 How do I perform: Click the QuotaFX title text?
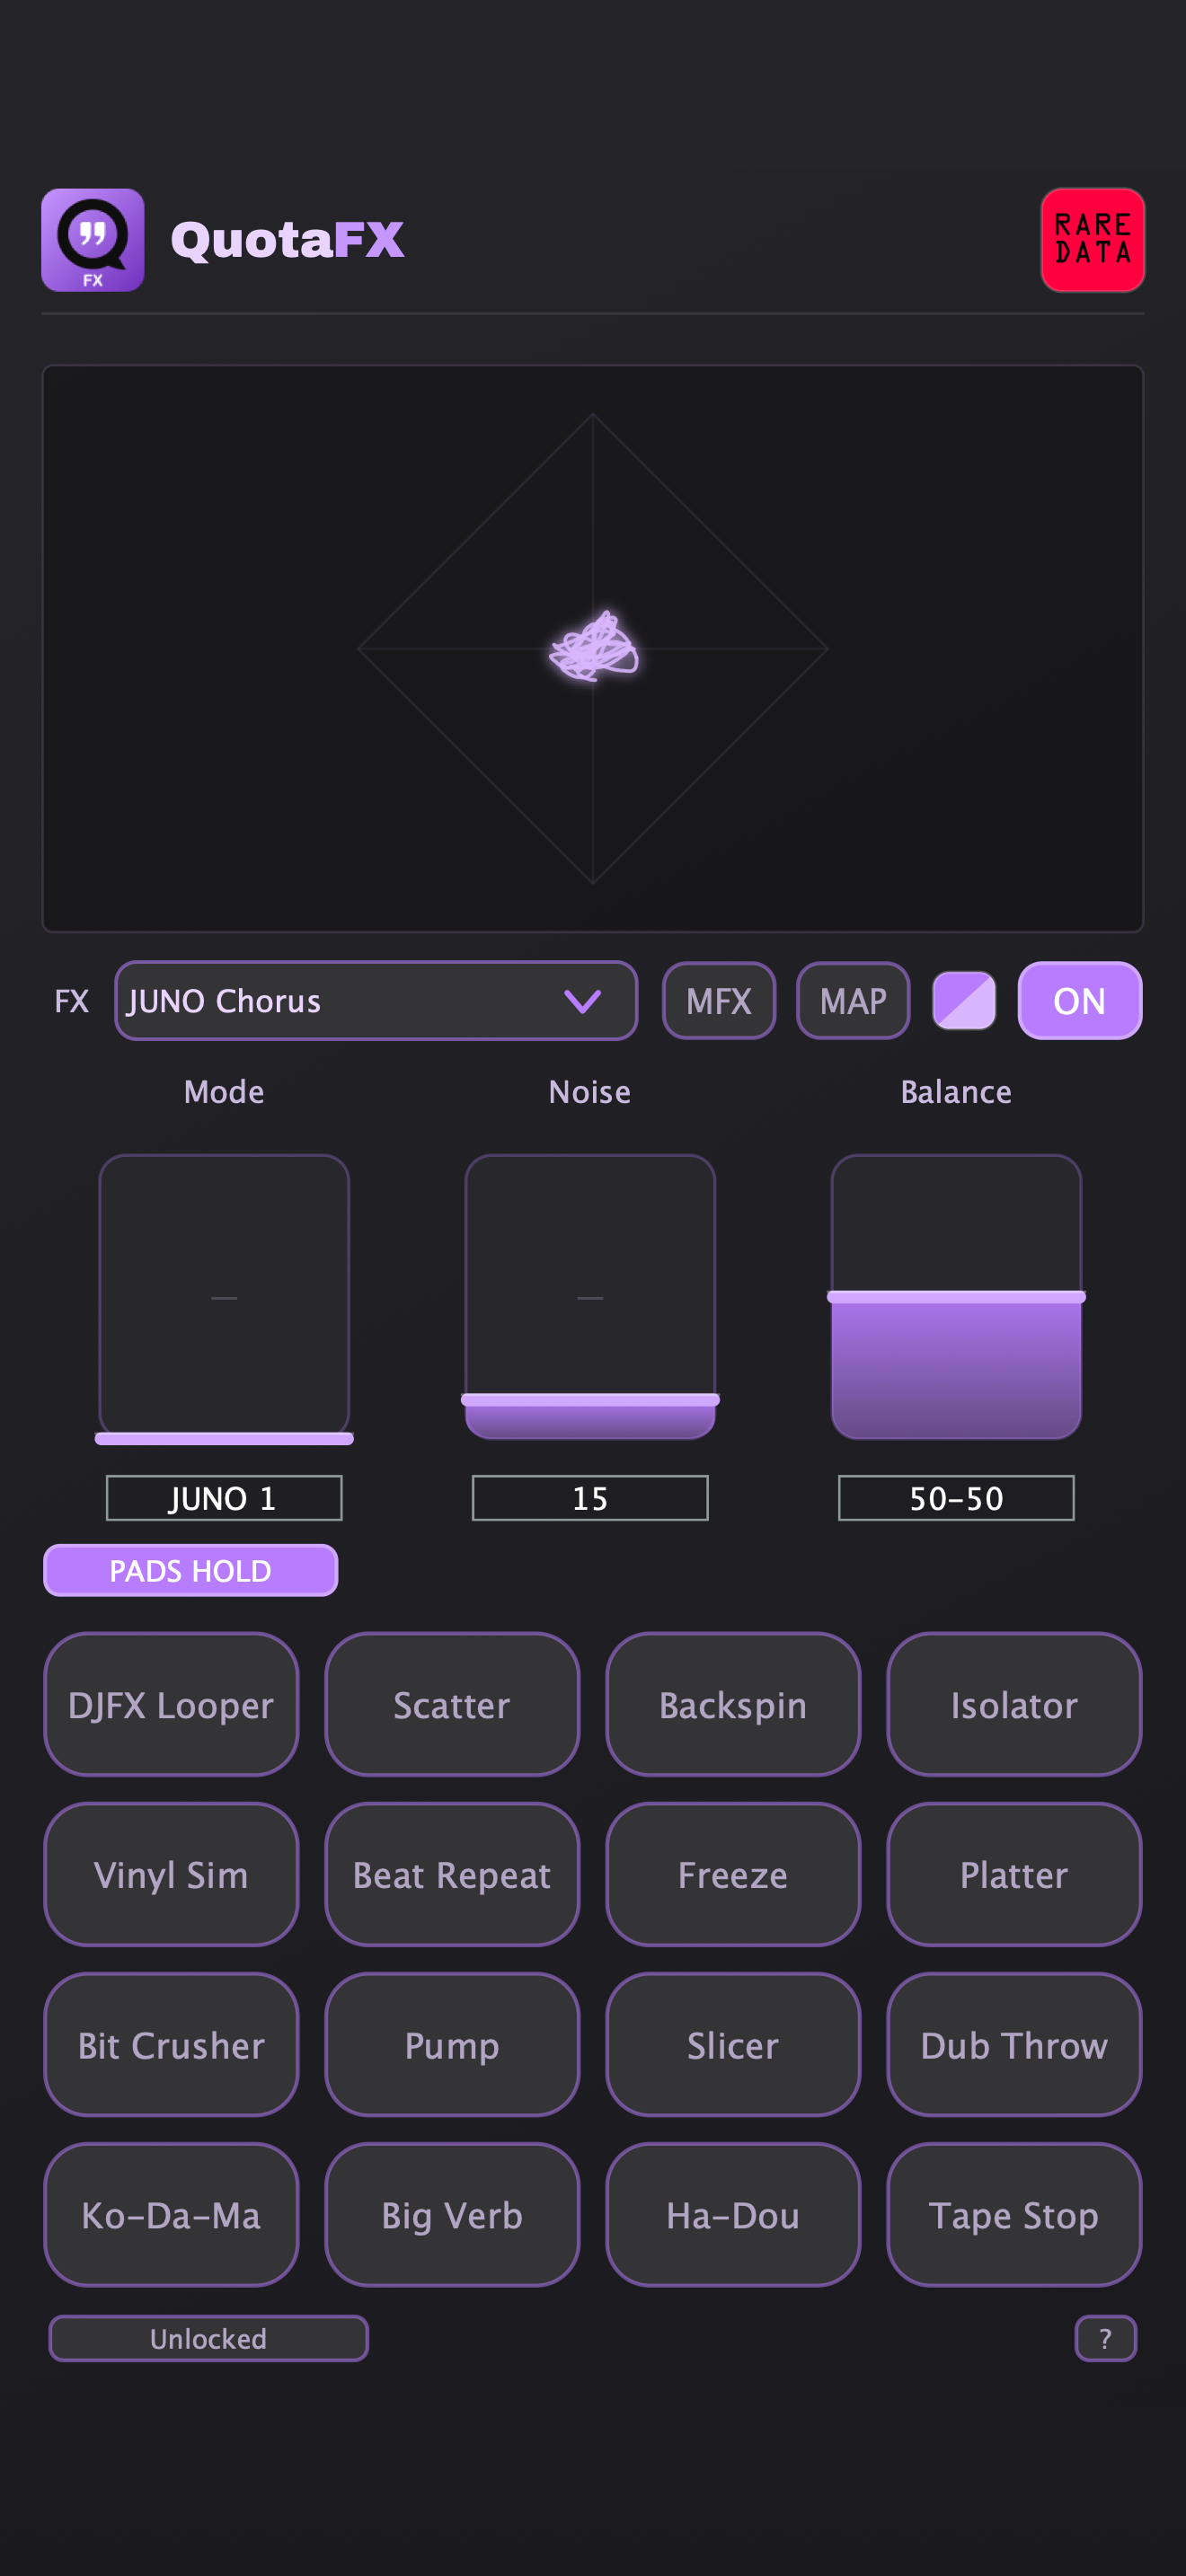[x=288, y=240]
